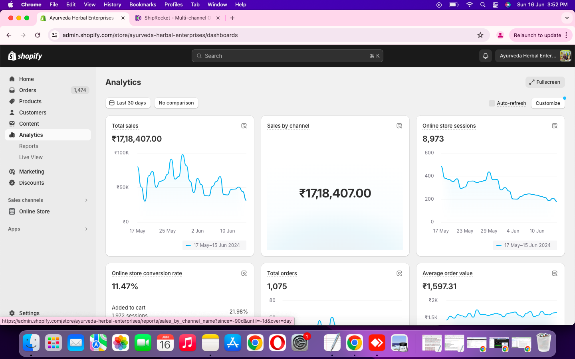Open report icon on Online store sessions card
The width and height of the screenshot is (575, 359).
(555, 126)
